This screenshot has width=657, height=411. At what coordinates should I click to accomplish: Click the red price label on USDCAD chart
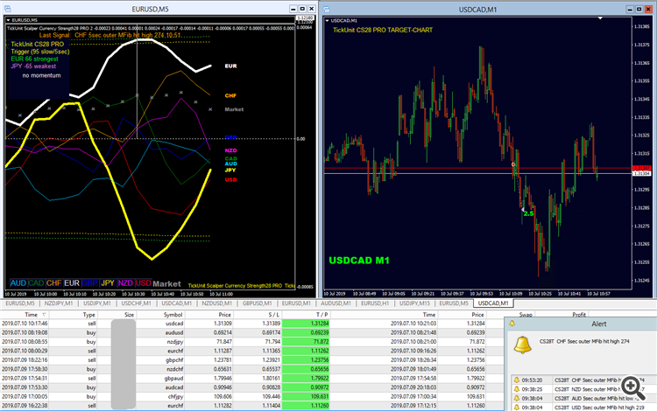[x=641, y=168]
